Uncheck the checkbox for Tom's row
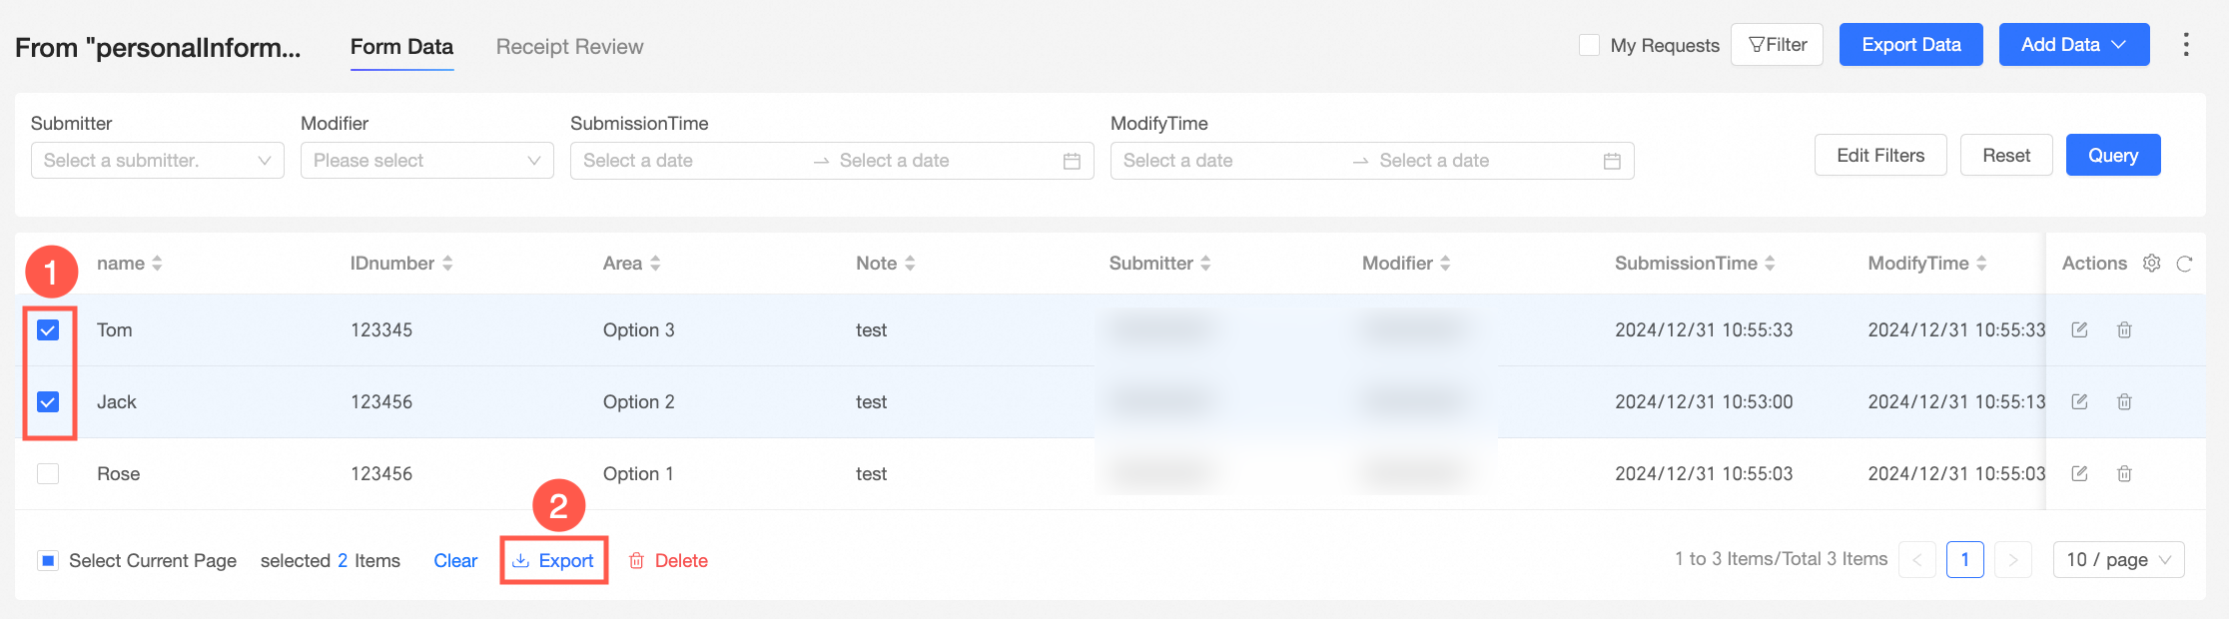Screen dimensions: 2229x619 coord(48,330)
